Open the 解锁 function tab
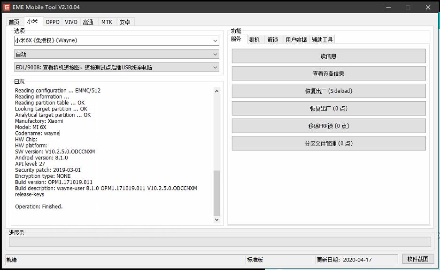Viewport: 440px width, 270px height. (273, 40)
